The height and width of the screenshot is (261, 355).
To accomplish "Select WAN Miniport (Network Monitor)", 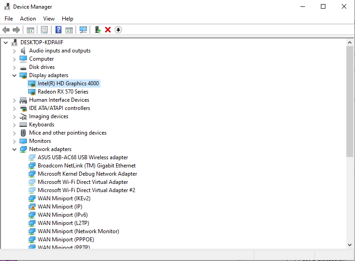I will click(x=78, y=231).
